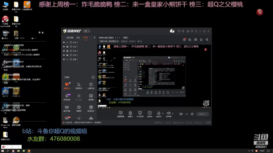Toggle the preview eye icon in bottom bar
273x153 pixels.
[x=187, y=114]
